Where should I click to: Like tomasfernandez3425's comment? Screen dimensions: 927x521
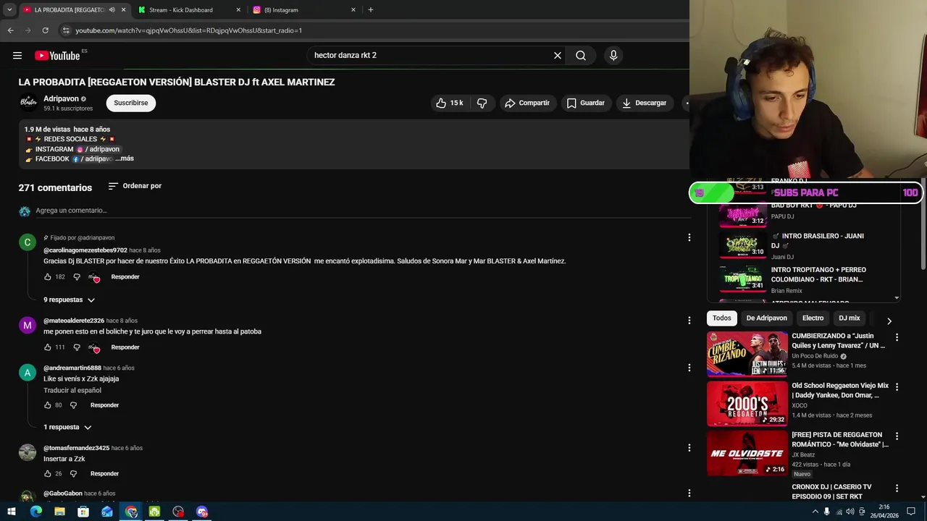click(x=48, y=474)
